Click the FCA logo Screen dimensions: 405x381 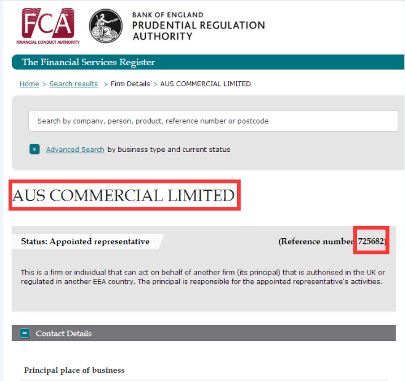(48, 26)
